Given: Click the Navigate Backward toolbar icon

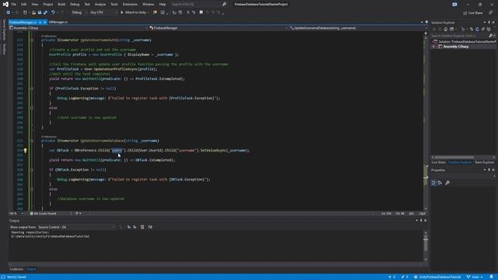Looking at the screenshot, I should [9, 12].
